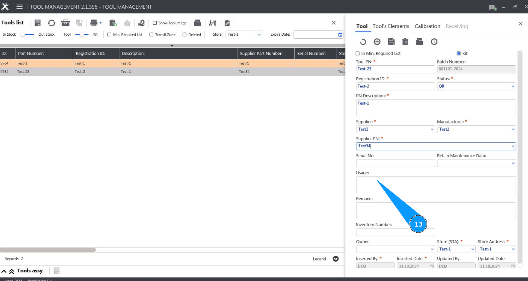Reload the tool details form
The width and height of the screenshot is (528, 281).
[x=363, y=42]
